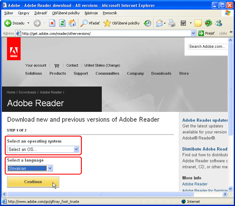Click the shopping cart icon
Image resolution: width=235 pixels, height=206 pixels.
pyautogui.click(x=57, y=66)
